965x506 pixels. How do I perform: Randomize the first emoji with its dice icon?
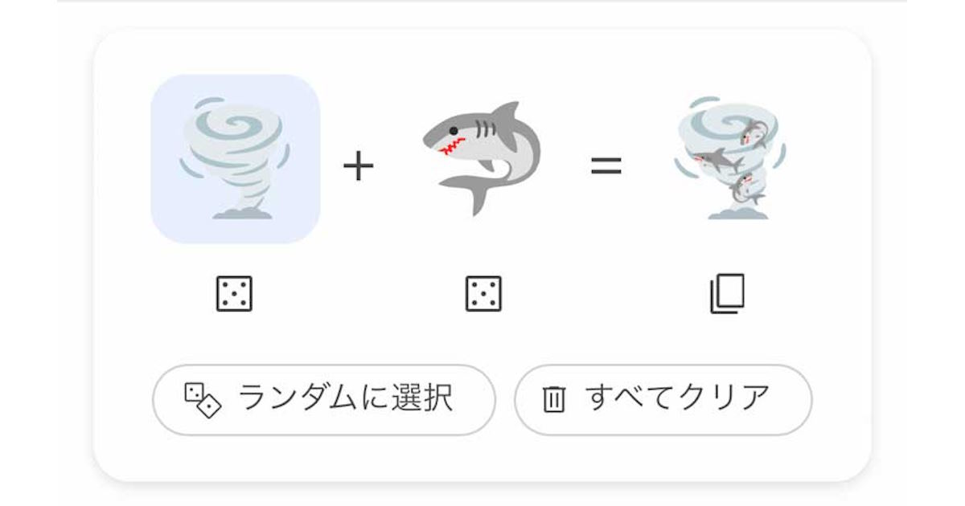[235, 294]
